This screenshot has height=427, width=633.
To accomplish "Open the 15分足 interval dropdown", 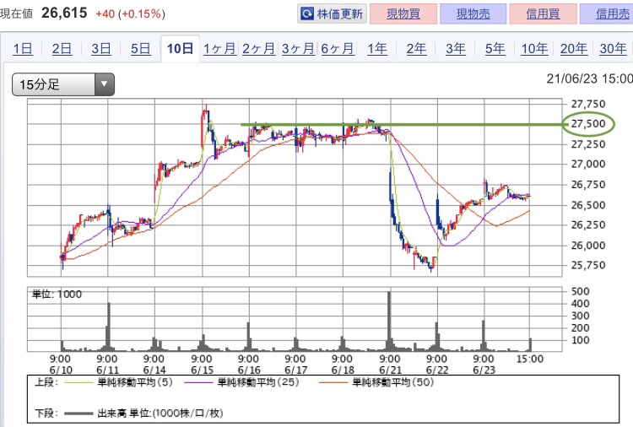I will (x=63, y=84).
